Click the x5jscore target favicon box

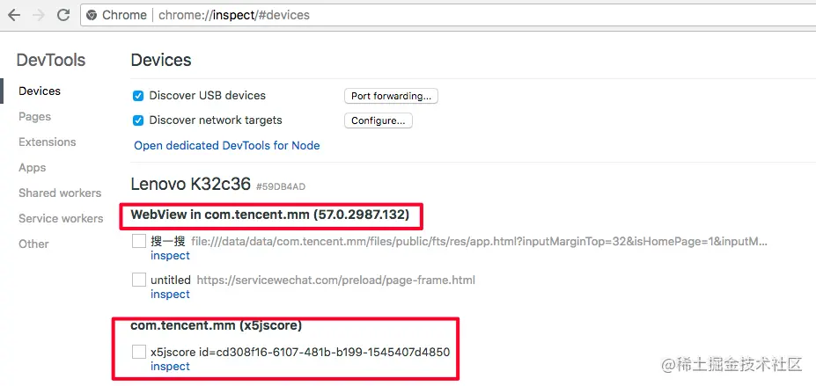[139, 352]
